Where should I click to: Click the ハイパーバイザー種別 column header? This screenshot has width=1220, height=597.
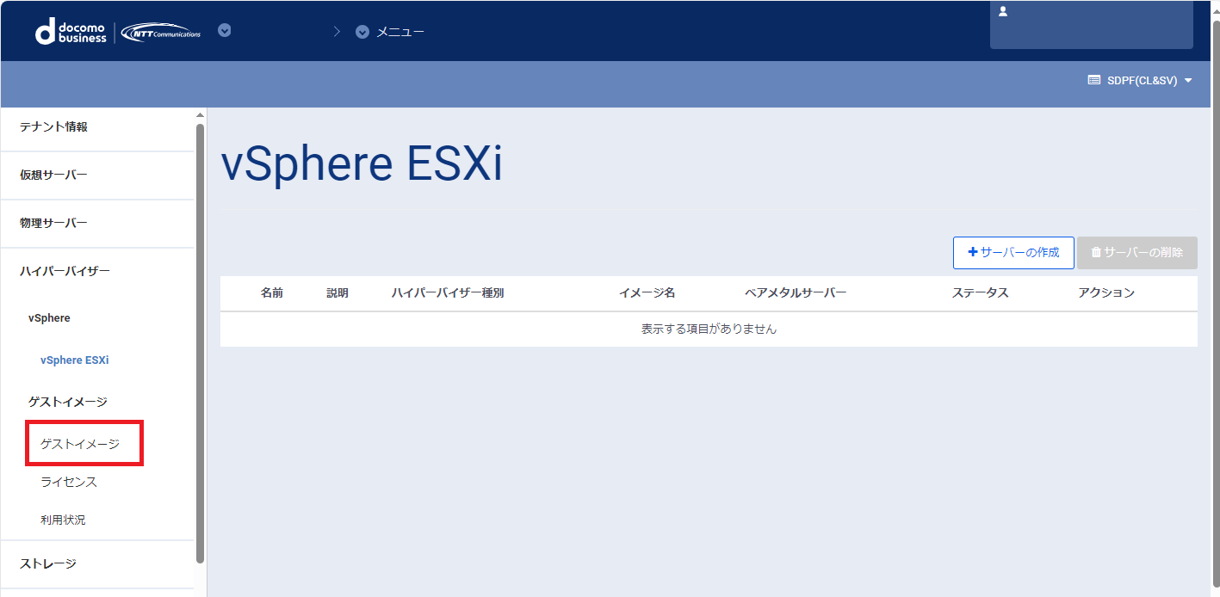pos(448,293)
